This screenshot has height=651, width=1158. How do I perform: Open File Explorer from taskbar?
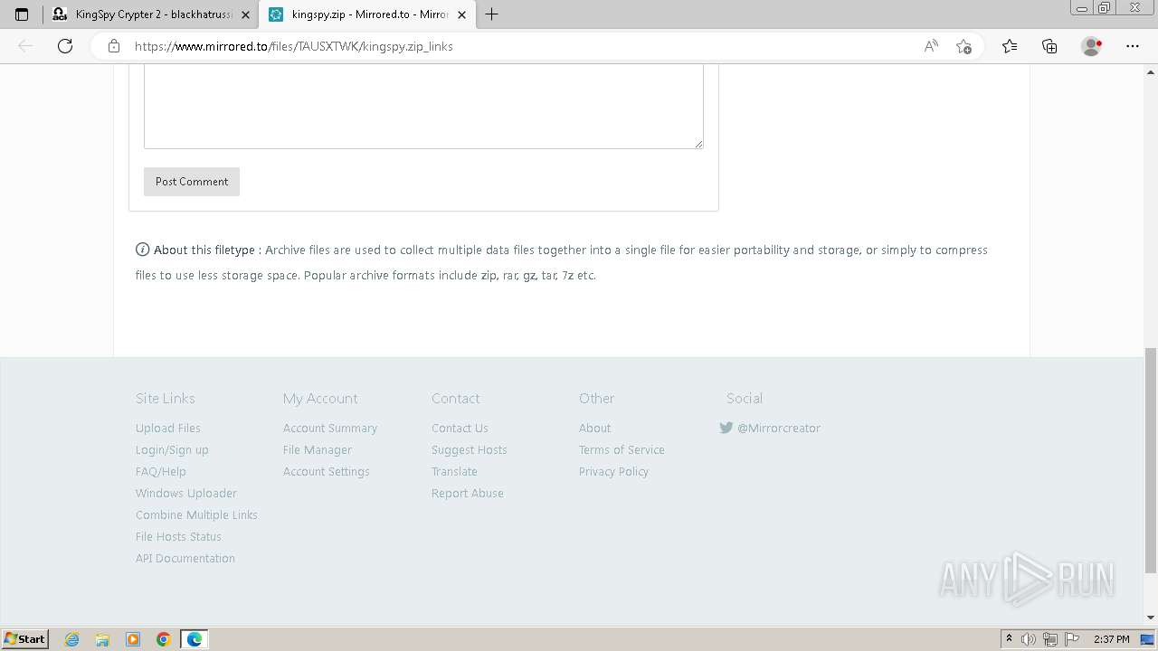(x=102, y=639)
